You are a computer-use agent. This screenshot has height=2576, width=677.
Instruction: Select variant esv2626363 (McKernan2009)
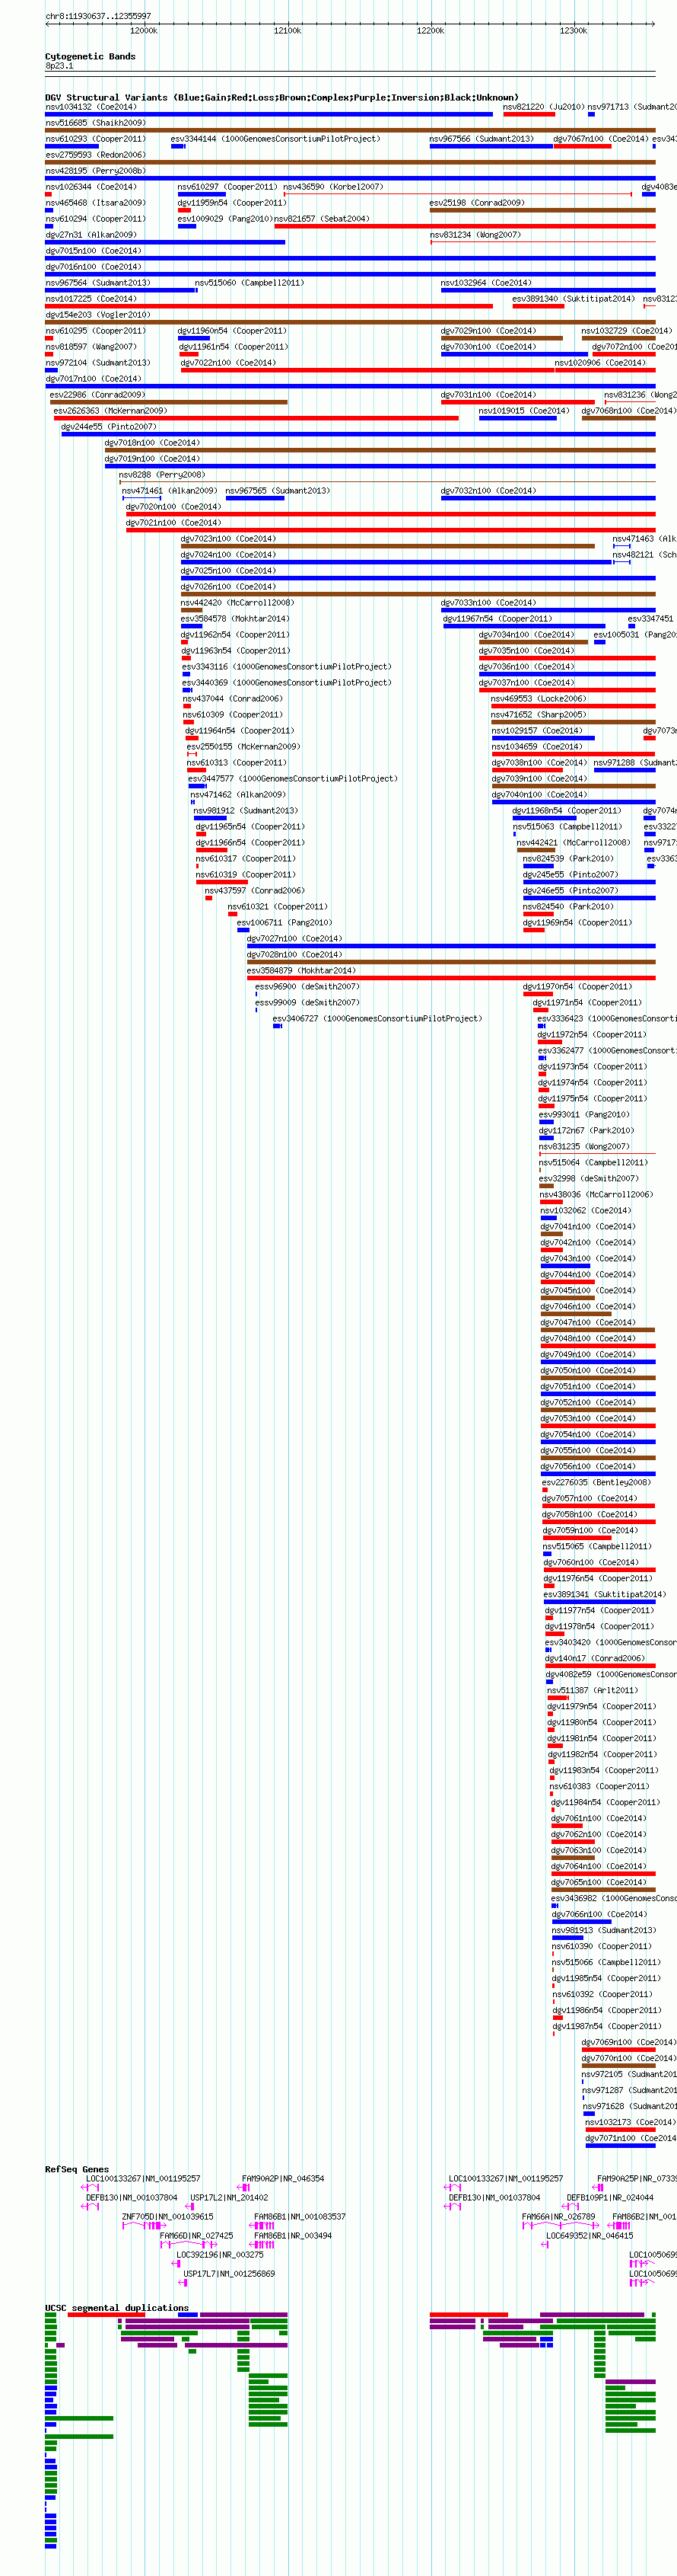(111, 411)
